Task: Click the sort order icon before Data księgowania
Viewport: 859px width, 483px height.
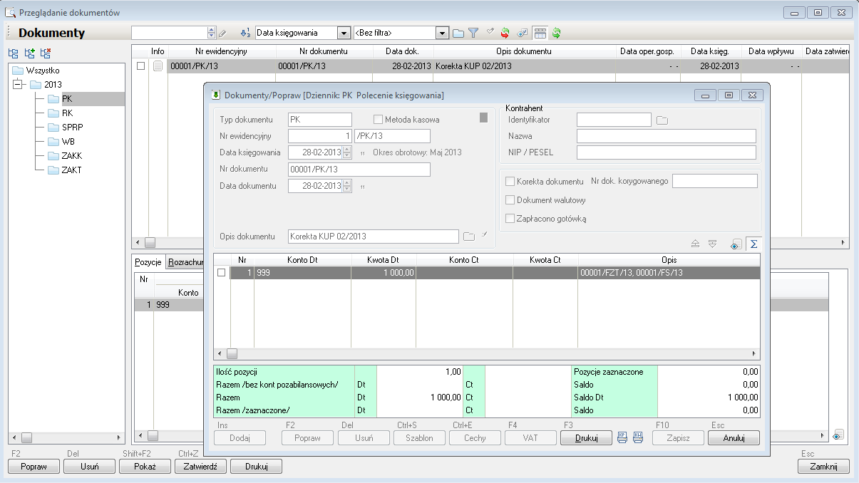Action: tap(245, 33)
